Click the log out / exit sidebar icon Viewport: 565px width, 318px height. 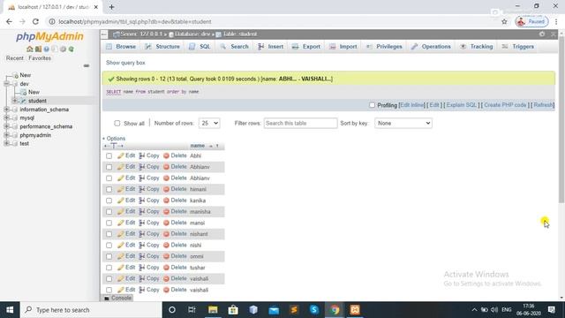pyautogui.click(x=38, y=49)
